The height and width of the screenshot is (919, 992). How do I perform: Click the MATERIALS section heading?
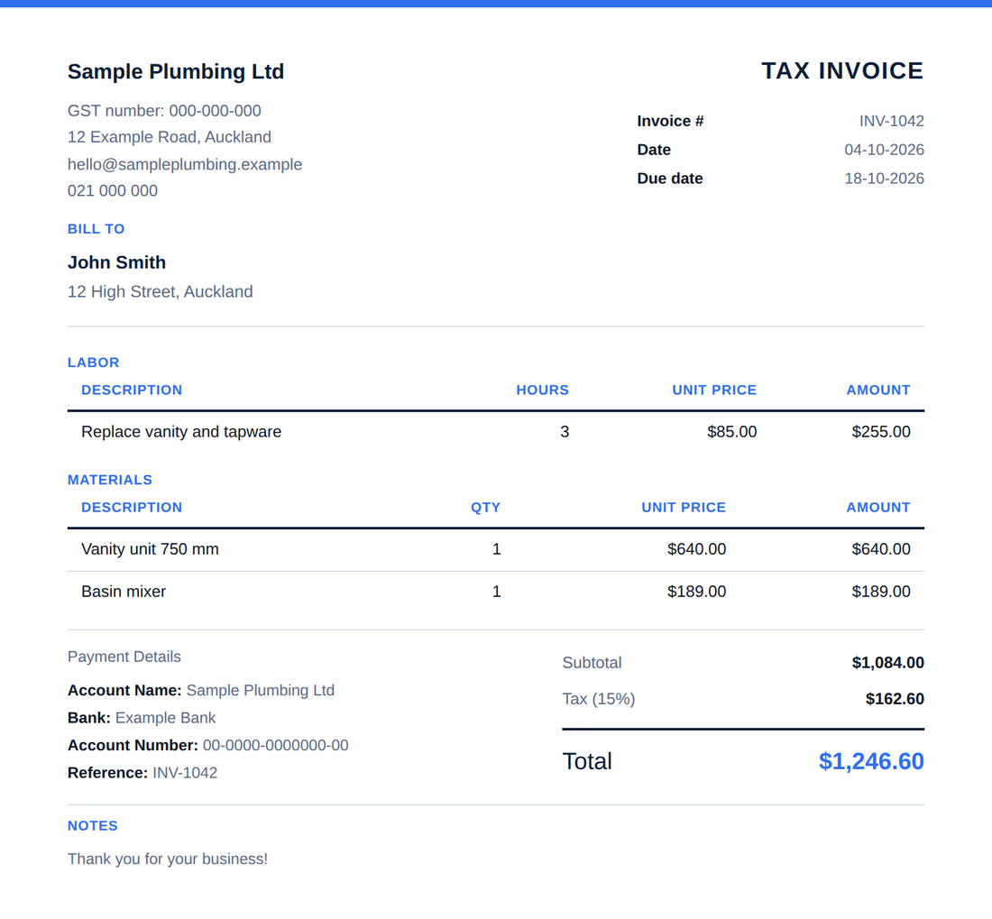click(x=110, y=480)
